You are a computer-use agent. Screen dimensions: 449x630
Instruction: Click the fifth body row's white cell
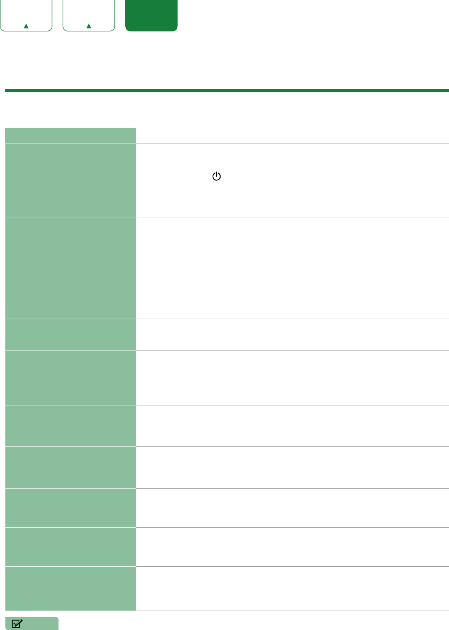[x=292, y=378]
